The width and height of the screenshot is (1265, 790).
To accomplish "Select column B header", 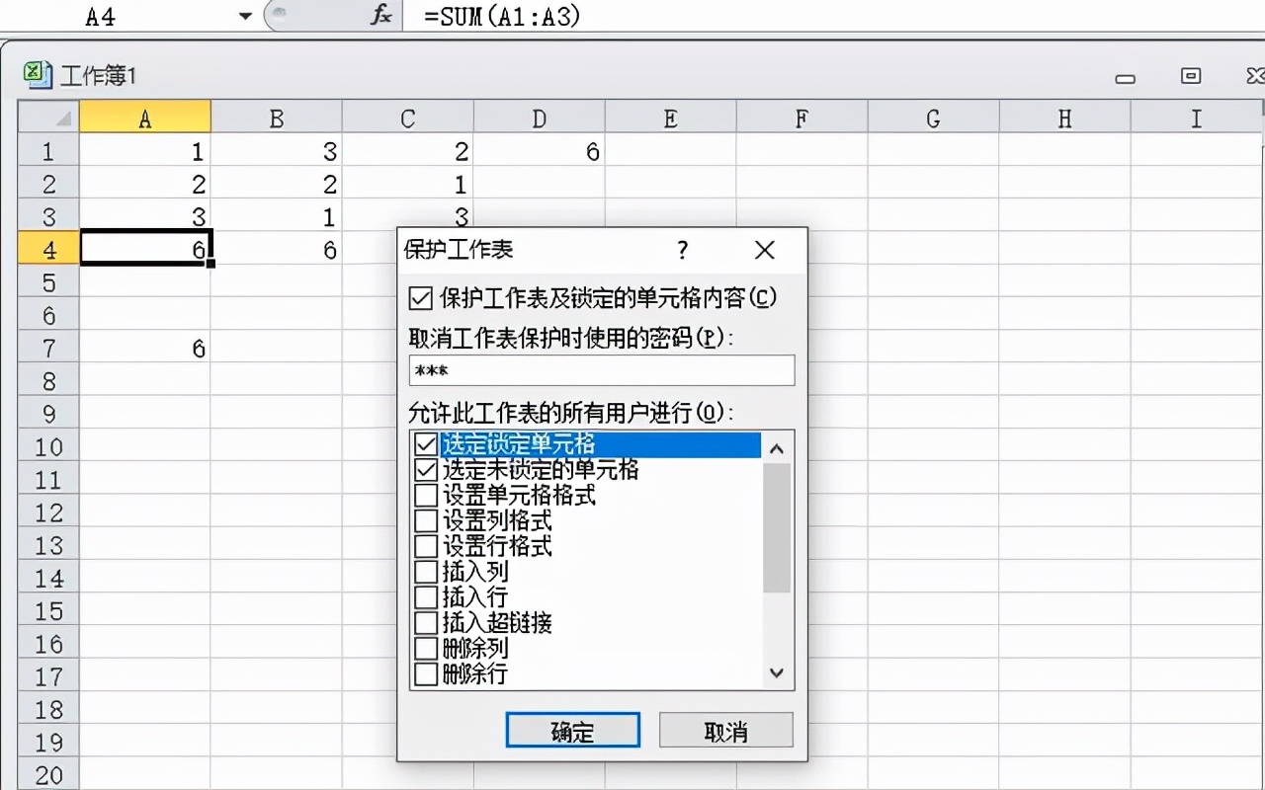I will coord(277,118).
